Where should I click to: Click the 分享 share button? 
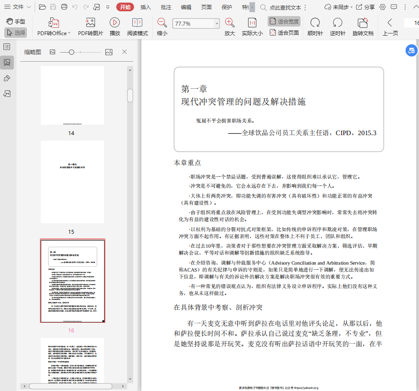(365, 7)
